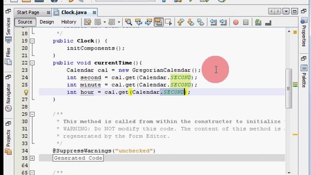Click the Find Next Occurrence icon
Image resolution: width=311 pixels, height=175 pixels.
click(x=148, y=22)
